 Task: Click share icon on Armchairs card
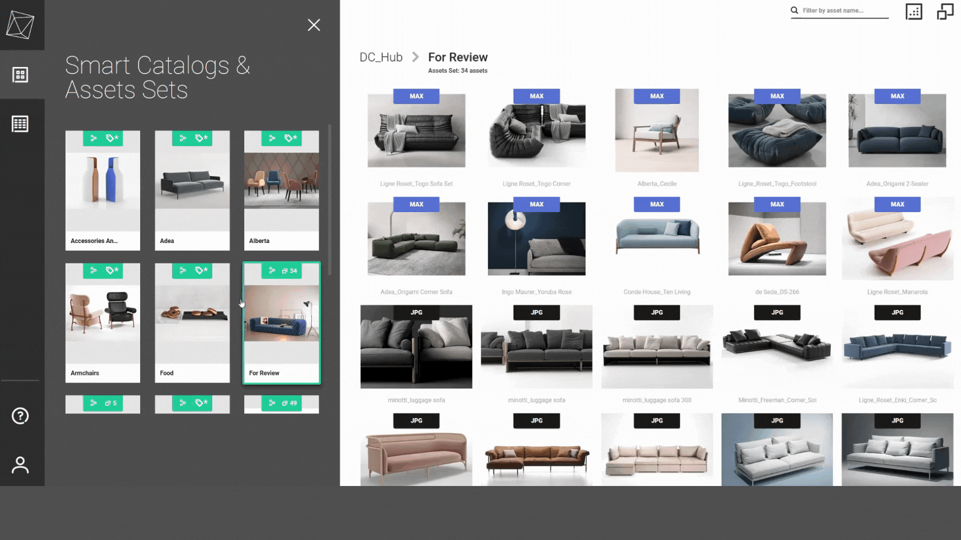point(93,270)
